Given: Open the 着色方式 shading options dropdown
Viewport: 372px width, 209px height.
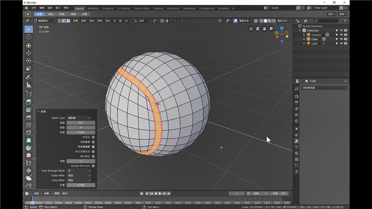Looking at the screenshot, I should pos(284,21).
